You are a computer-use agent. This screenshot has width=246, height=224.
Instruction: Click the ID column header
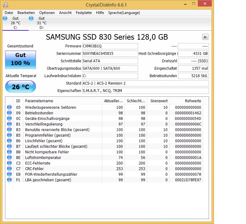coord(18,101)
